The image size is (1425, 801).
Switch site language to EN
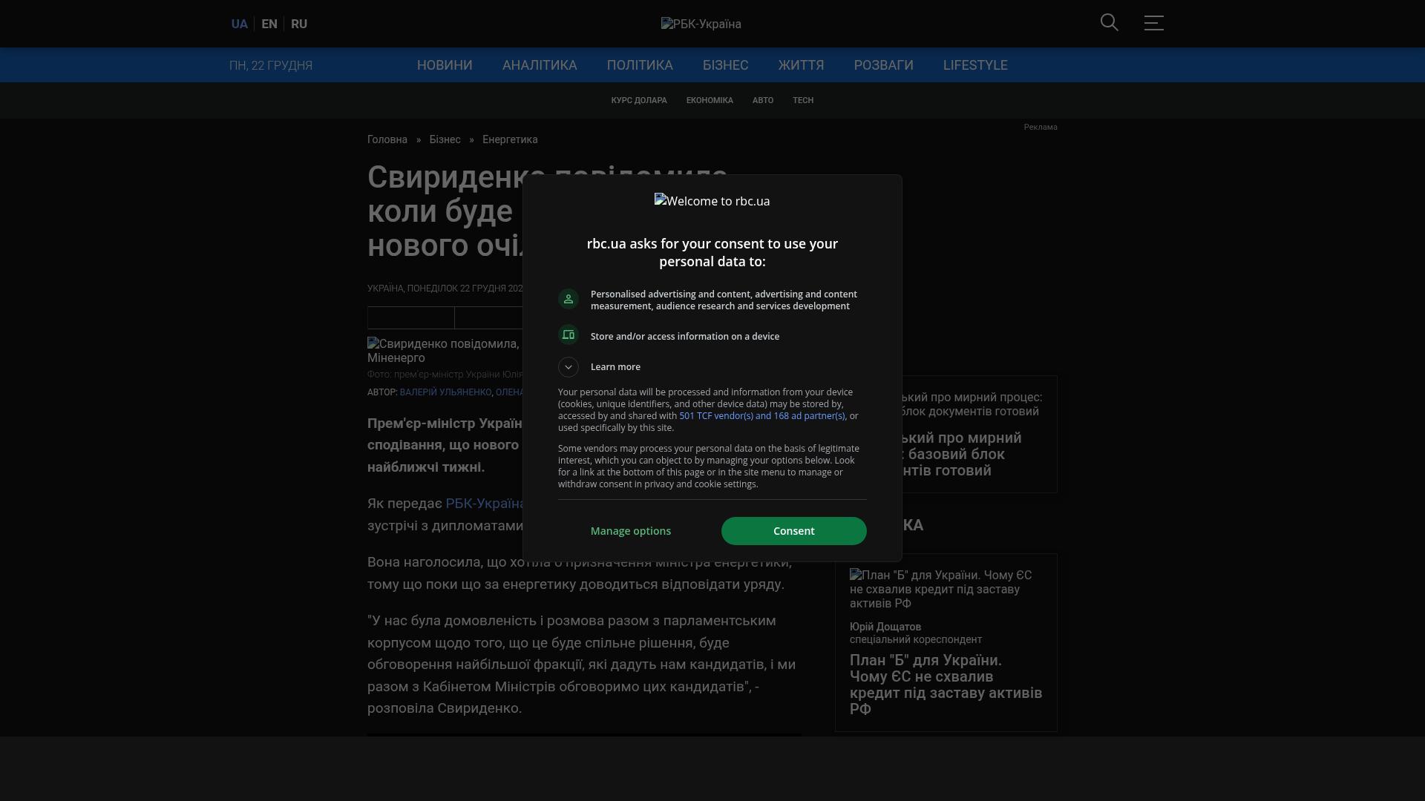(269, 24)
